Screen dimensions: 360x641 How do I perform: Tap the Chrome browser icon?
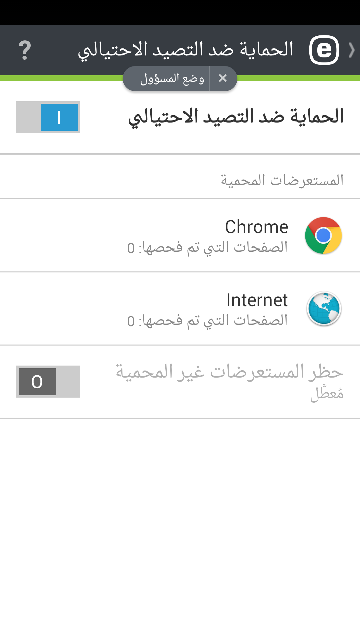tap(323, 235)
